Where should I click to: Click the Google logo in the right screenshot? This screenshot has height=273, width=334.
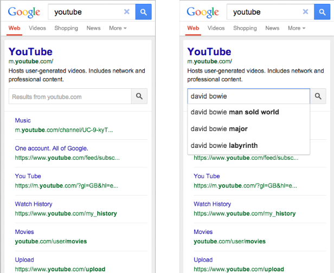203,12
